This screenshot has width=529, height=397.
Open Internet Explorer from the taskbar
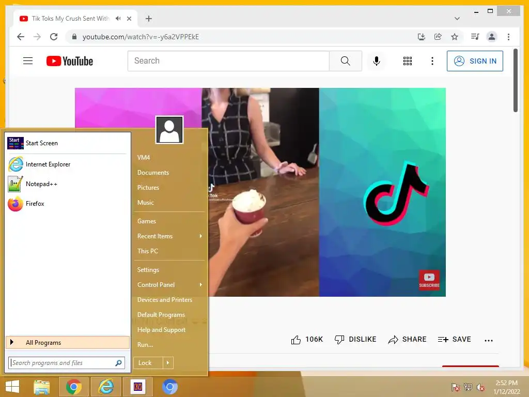click(105, 387)
